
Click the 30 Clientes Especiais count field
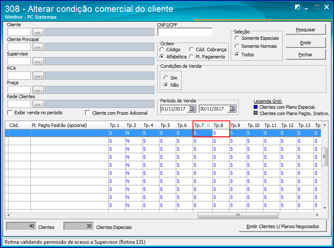pyautogui.click(x=78, y=226)
